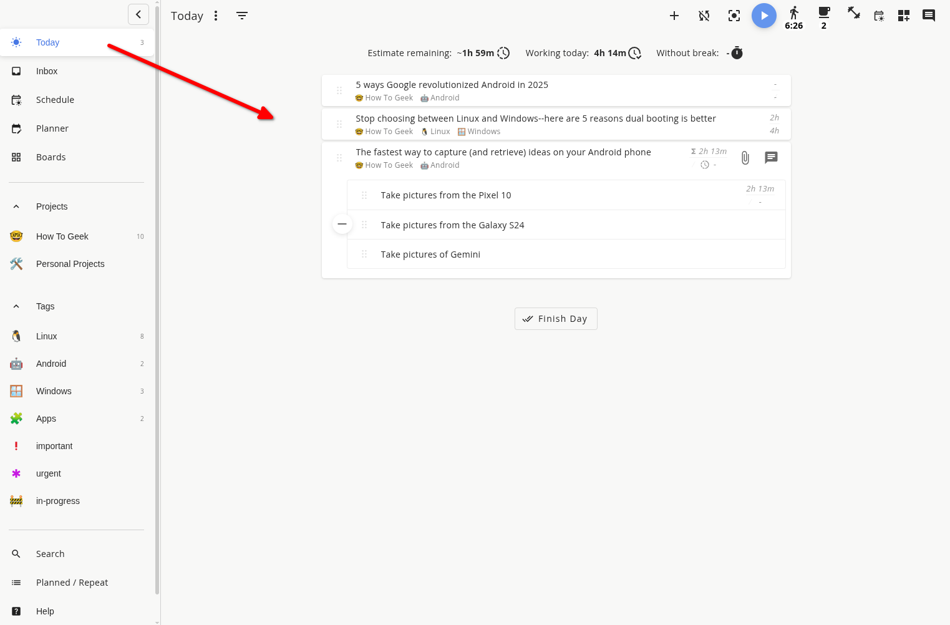Select the Windows tag in sidebar
Screen dimensions: 950x625
(77, 391)
